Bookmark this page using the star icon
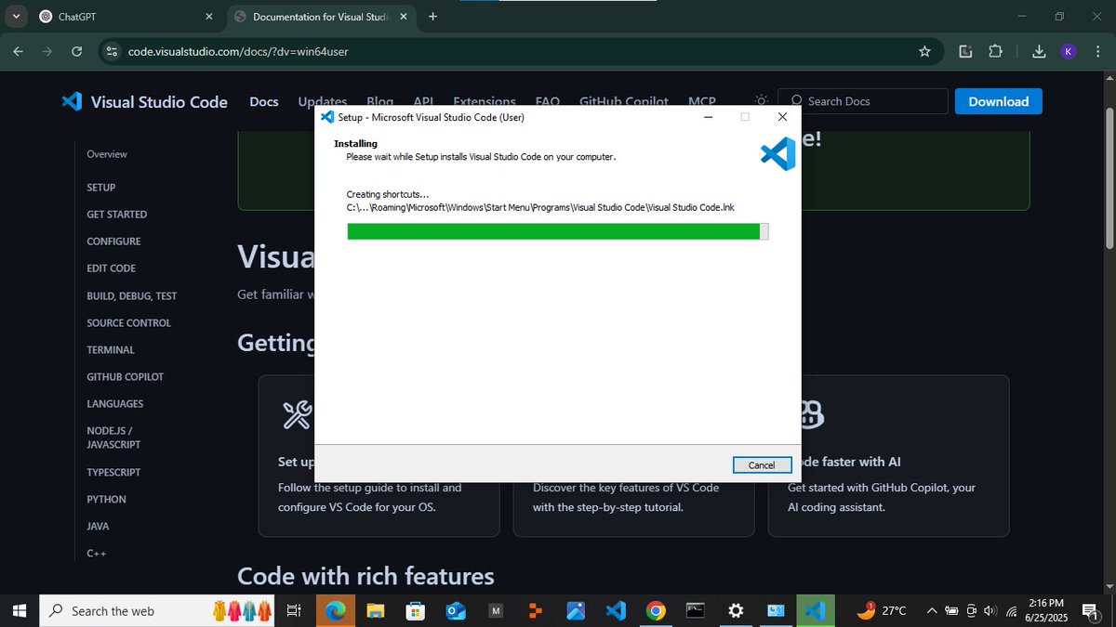Image resolution: width=1116 pixels, height=627 pixels. tap(925, 52)
